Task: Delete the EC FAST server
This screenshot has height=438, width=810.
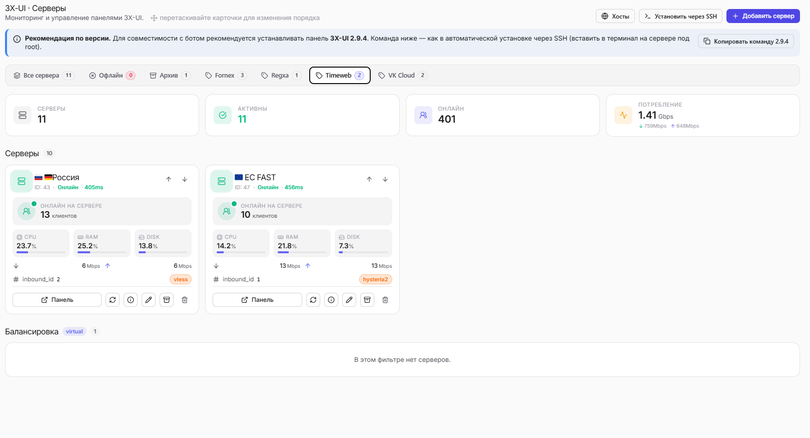Action: point(385,300)
